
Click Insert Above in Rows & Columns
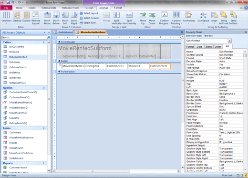coord(47,18)
